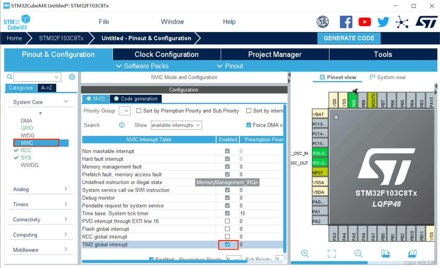Click the 10-year anniversary badge icon

(323, 22)
